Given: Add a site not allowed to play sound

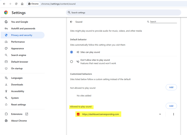Looking at the screenshot, I should [x=171, y=87].
